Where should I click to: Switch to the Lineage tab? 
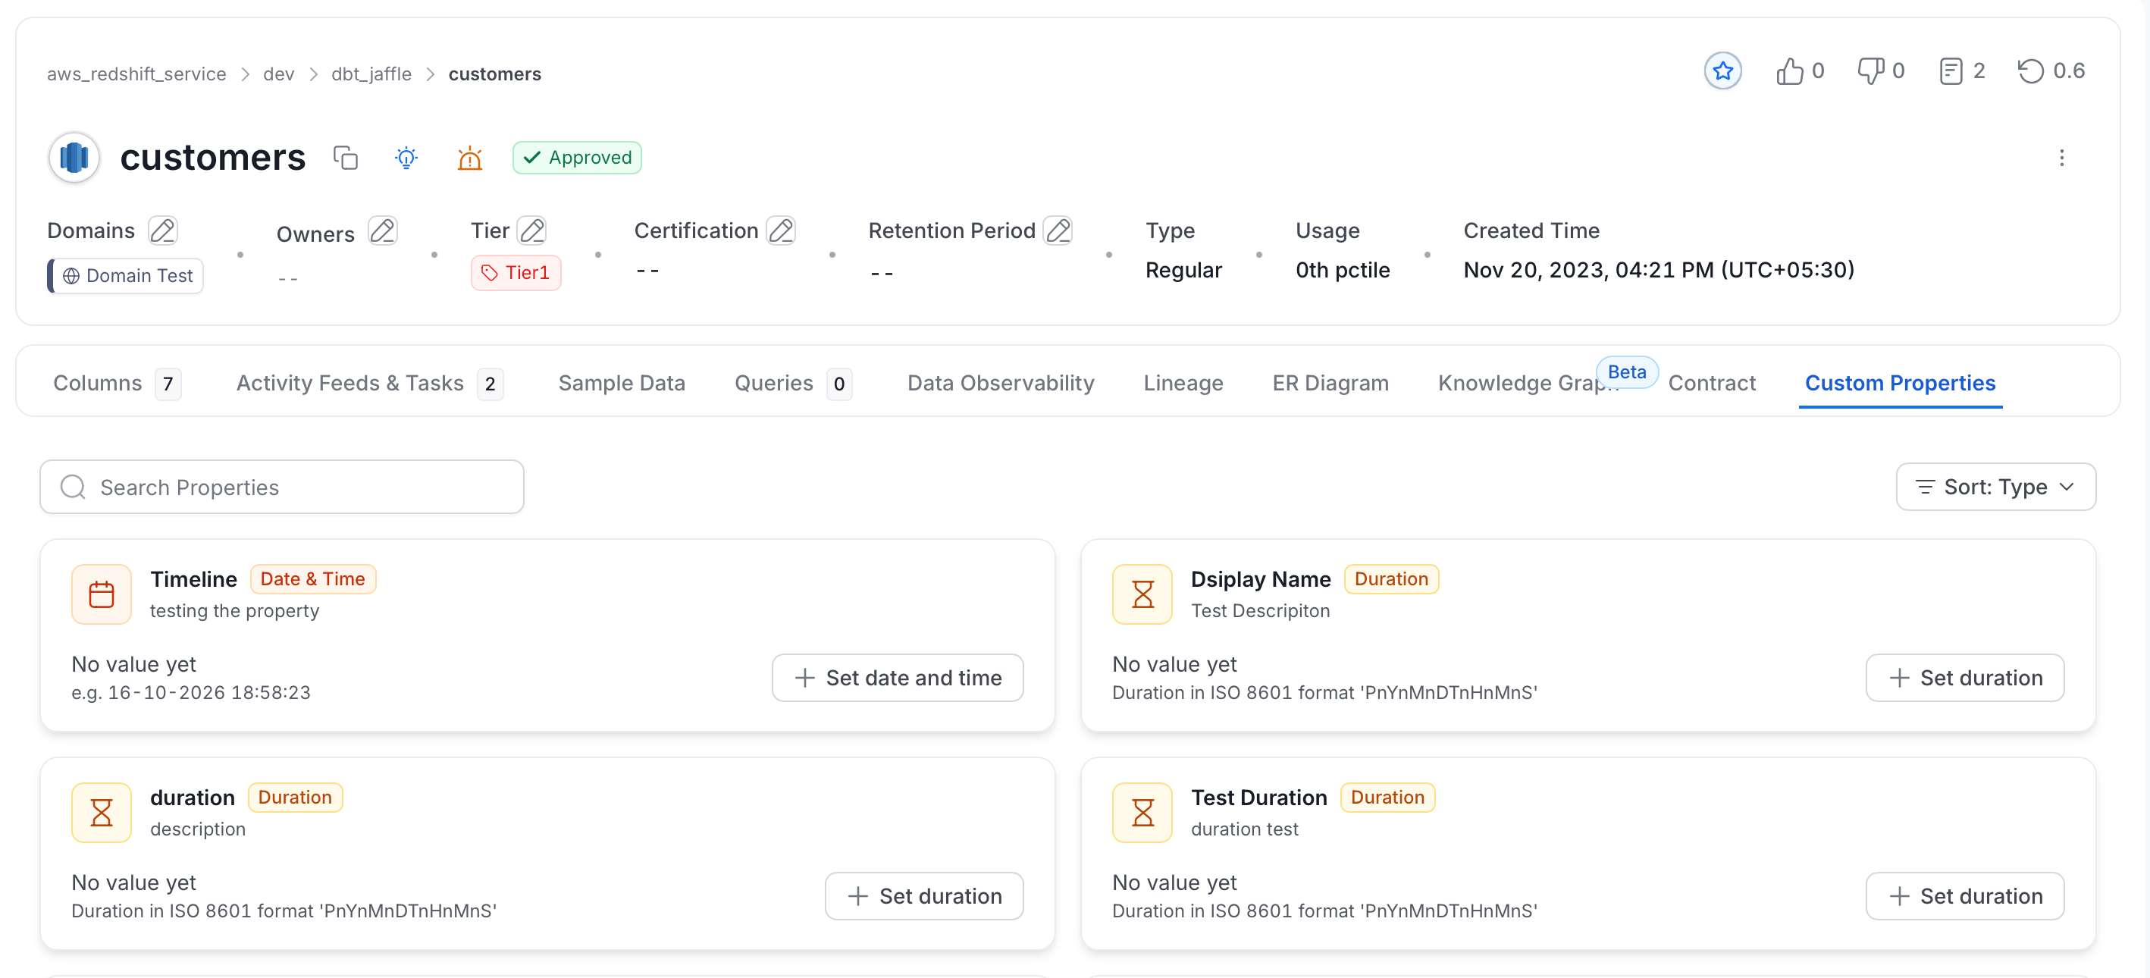click(x=1183, y=383)
